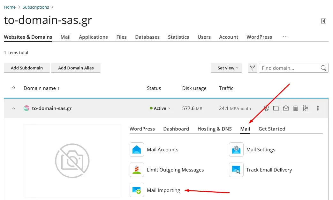Viewport: 333px width, 200px height.
Task: Open Mail Importing
Action: (163, 190)
